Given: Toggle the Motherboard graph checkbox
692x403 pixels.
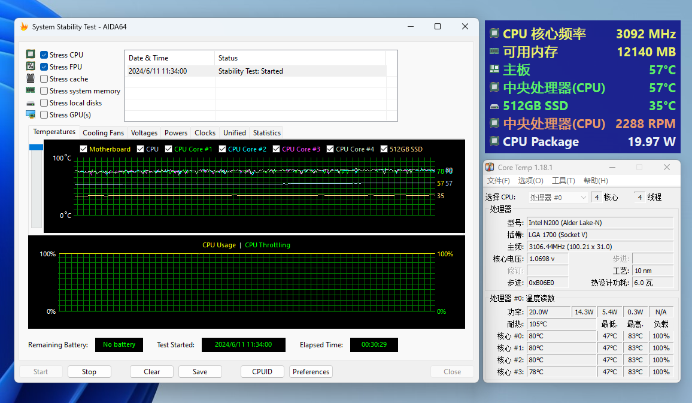Looking at the screenshot, I should point(83,149).
